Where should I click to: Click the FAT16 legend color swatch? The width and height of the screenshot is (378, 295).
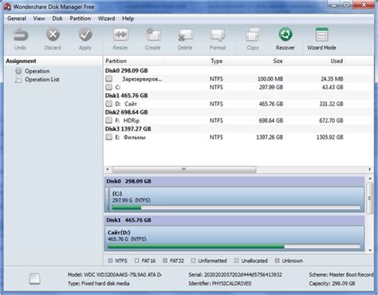click(x=136, y=261)
